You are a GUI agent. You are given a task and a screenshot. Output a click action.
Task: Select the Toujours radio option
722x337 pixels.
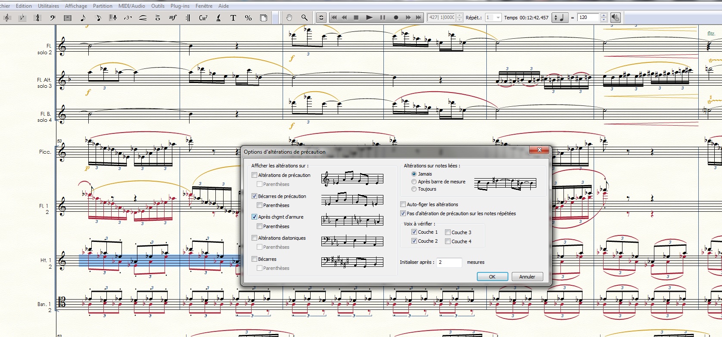414,189
